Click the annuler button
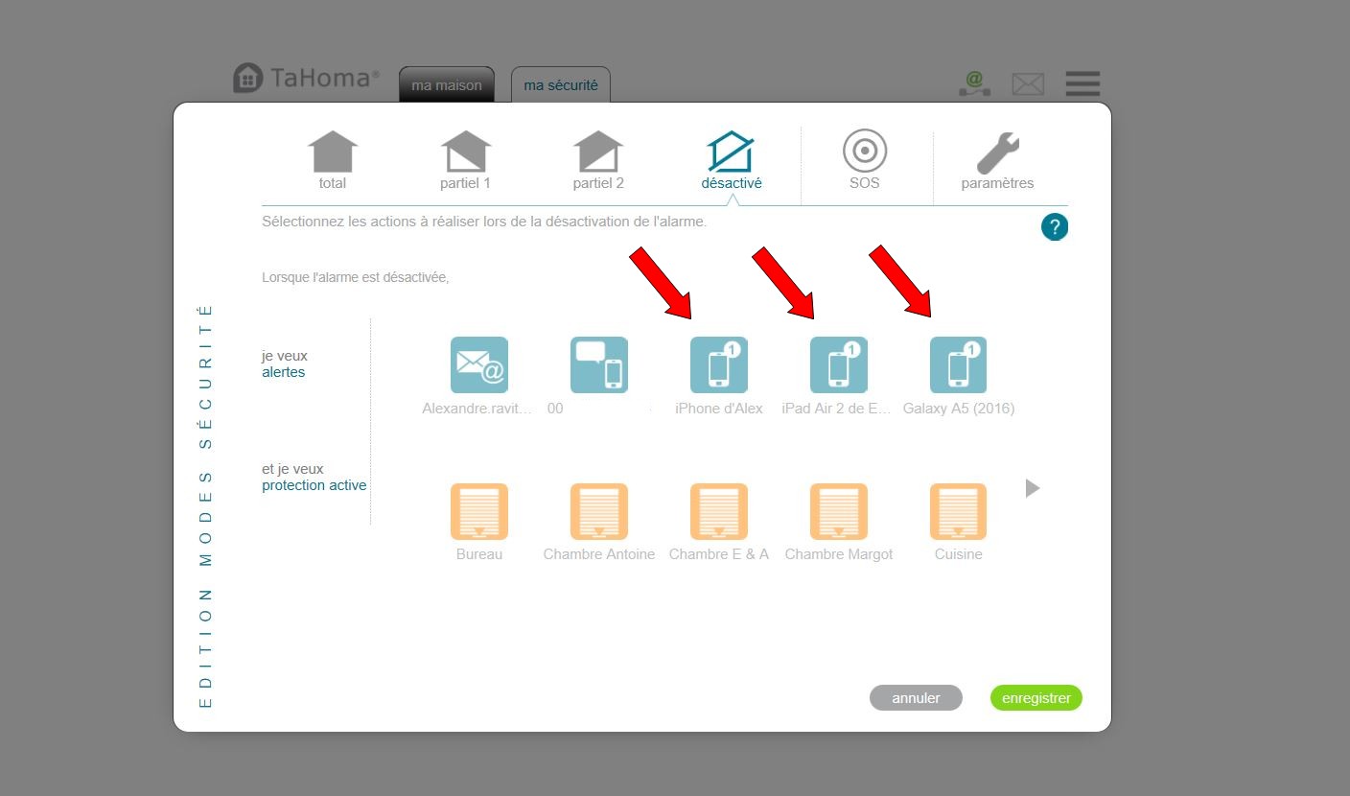This screenshot has width=1350, height=796. point(916,698)
